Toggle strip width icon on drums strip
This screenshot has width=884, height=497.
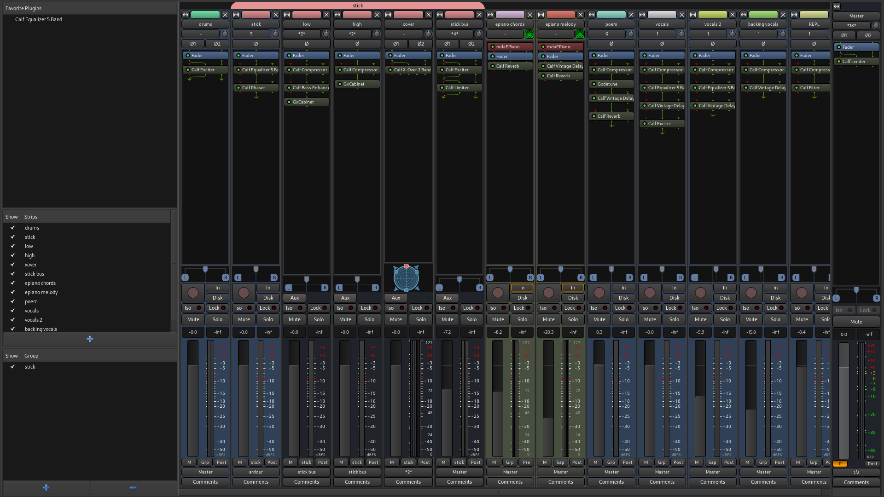186,15
